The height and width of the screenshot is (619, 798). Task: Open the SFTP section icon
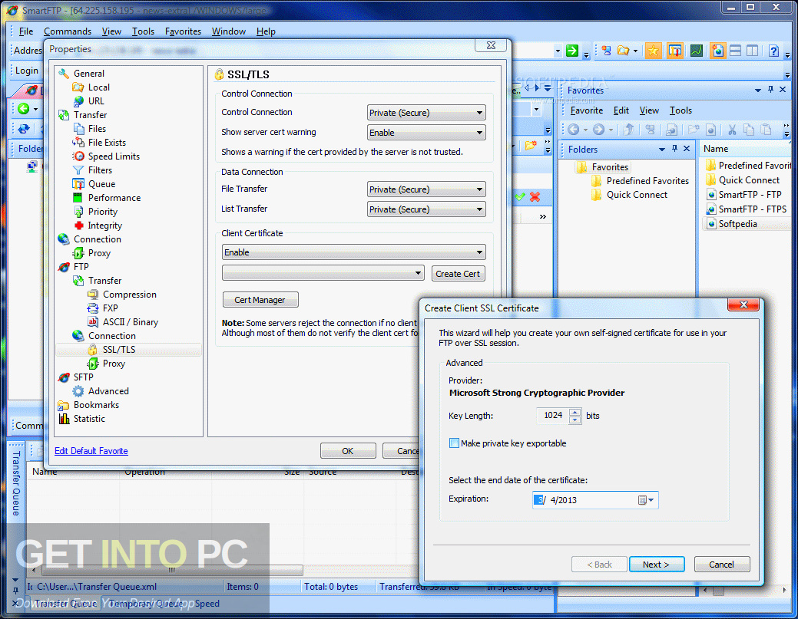(64, 377)
